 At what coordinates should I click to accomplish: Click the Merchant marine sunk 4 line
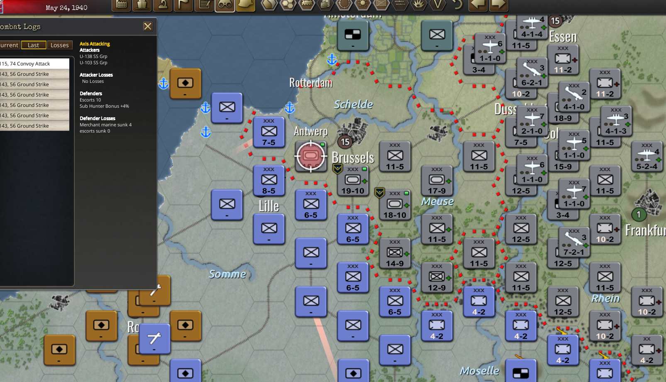pyautogui.click(x=105, y=125)
